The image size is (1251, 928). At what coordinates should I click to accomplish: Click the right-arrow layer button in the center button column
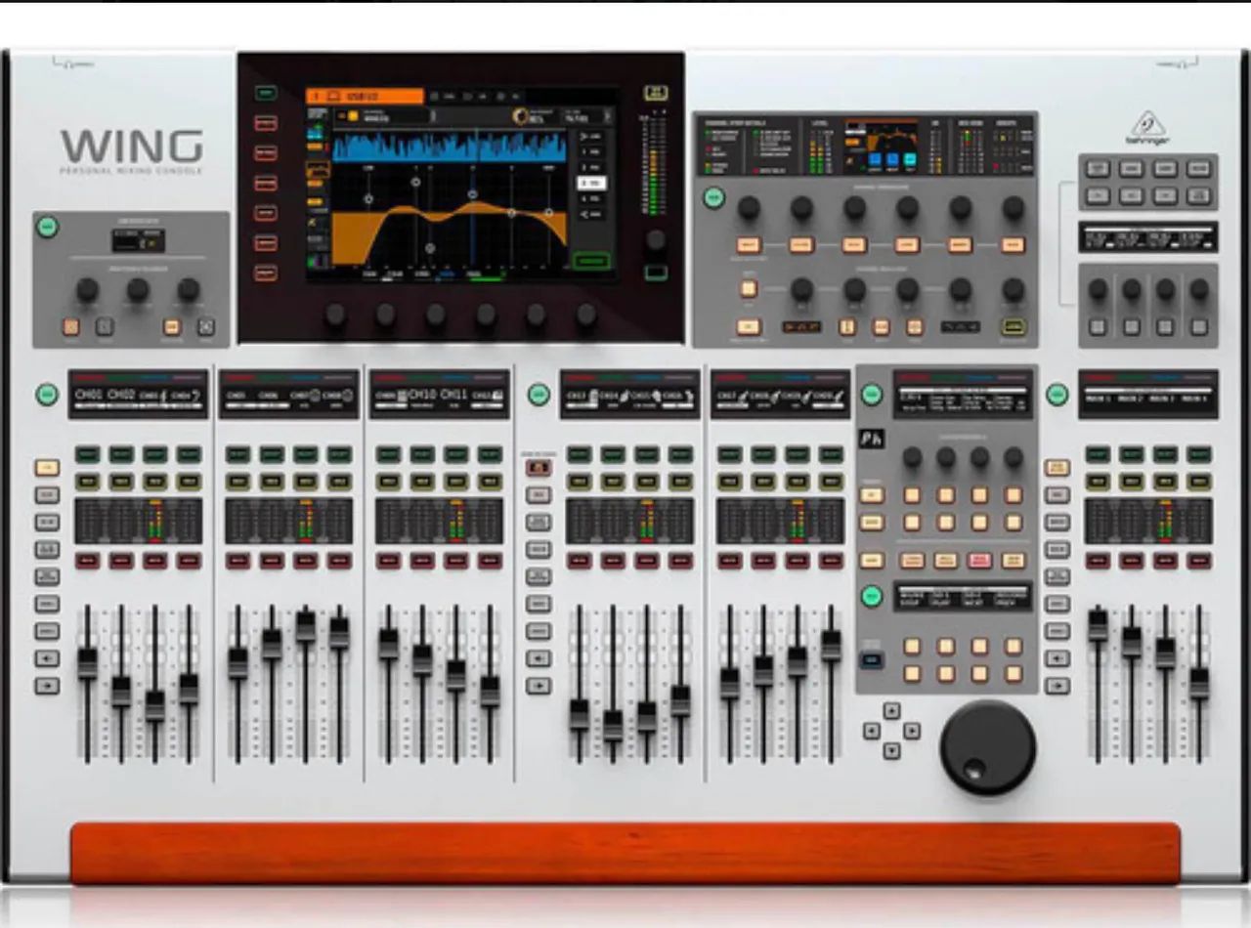click(x=539, y=686)
